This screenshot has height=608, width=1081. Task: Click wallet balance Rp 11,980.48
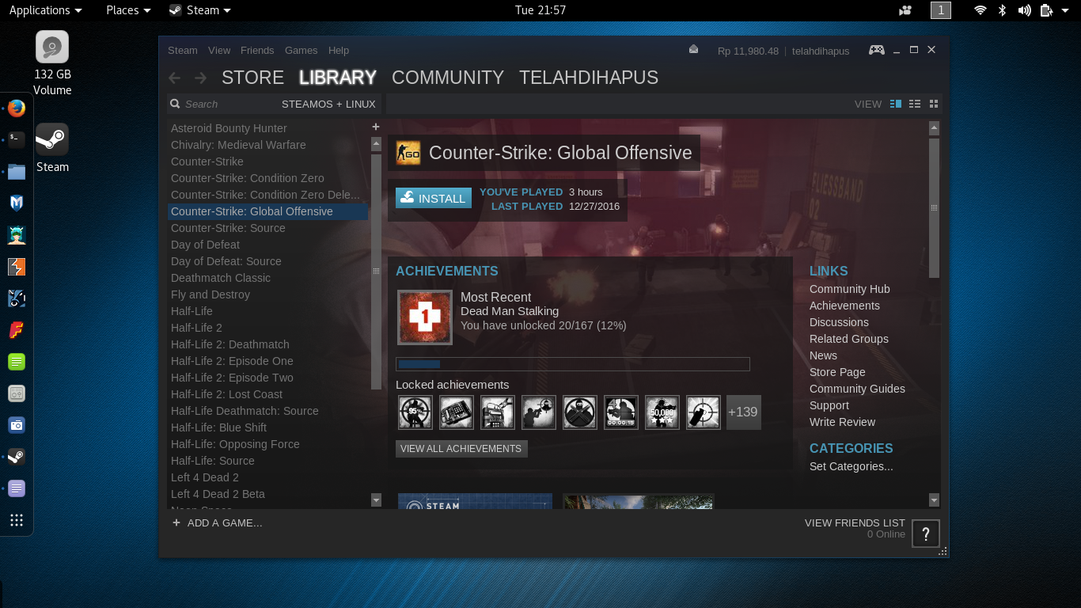tap(748, 51)
